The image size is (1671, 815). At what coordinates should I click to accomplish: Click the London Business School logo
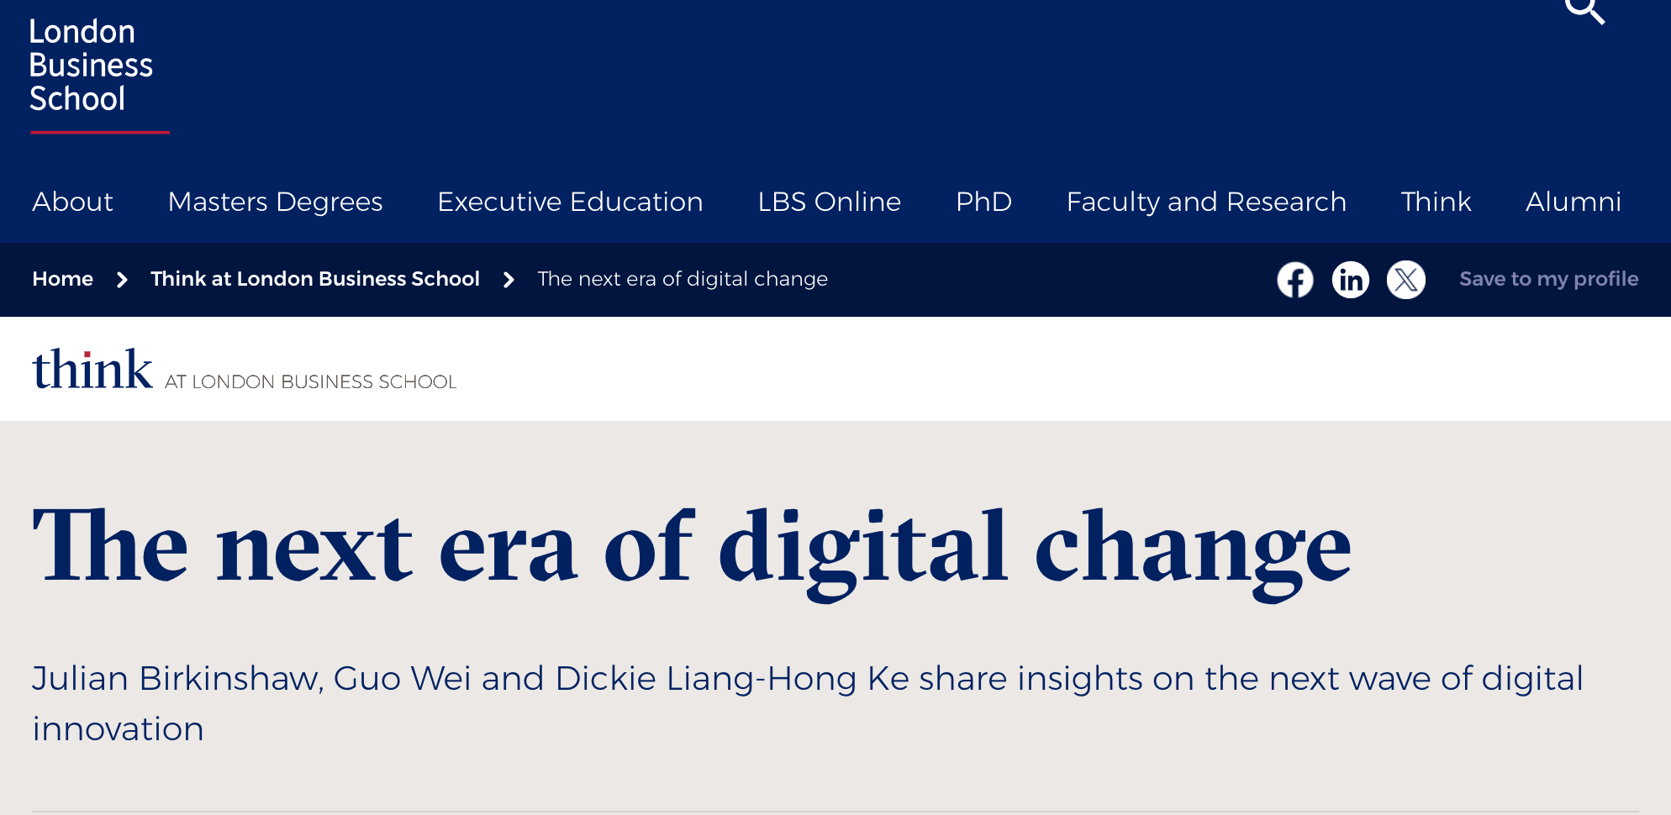click(92, 67)
